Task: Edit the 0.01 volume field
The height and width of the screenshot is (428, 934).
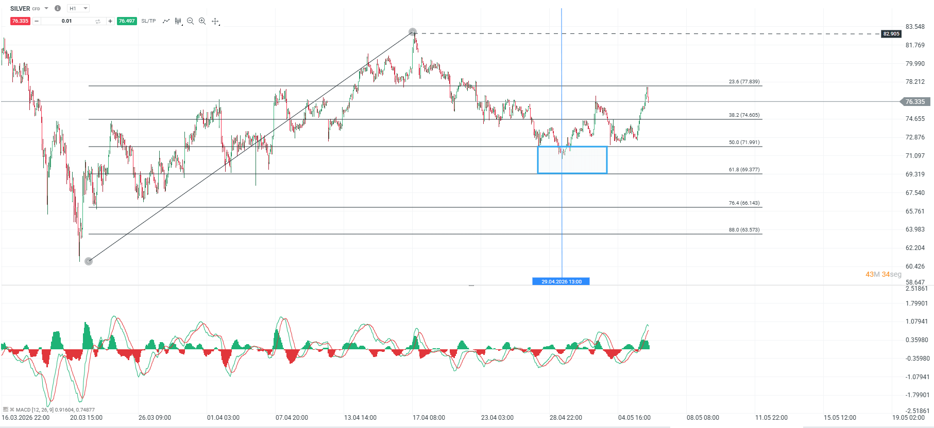Action: point(67,21)
